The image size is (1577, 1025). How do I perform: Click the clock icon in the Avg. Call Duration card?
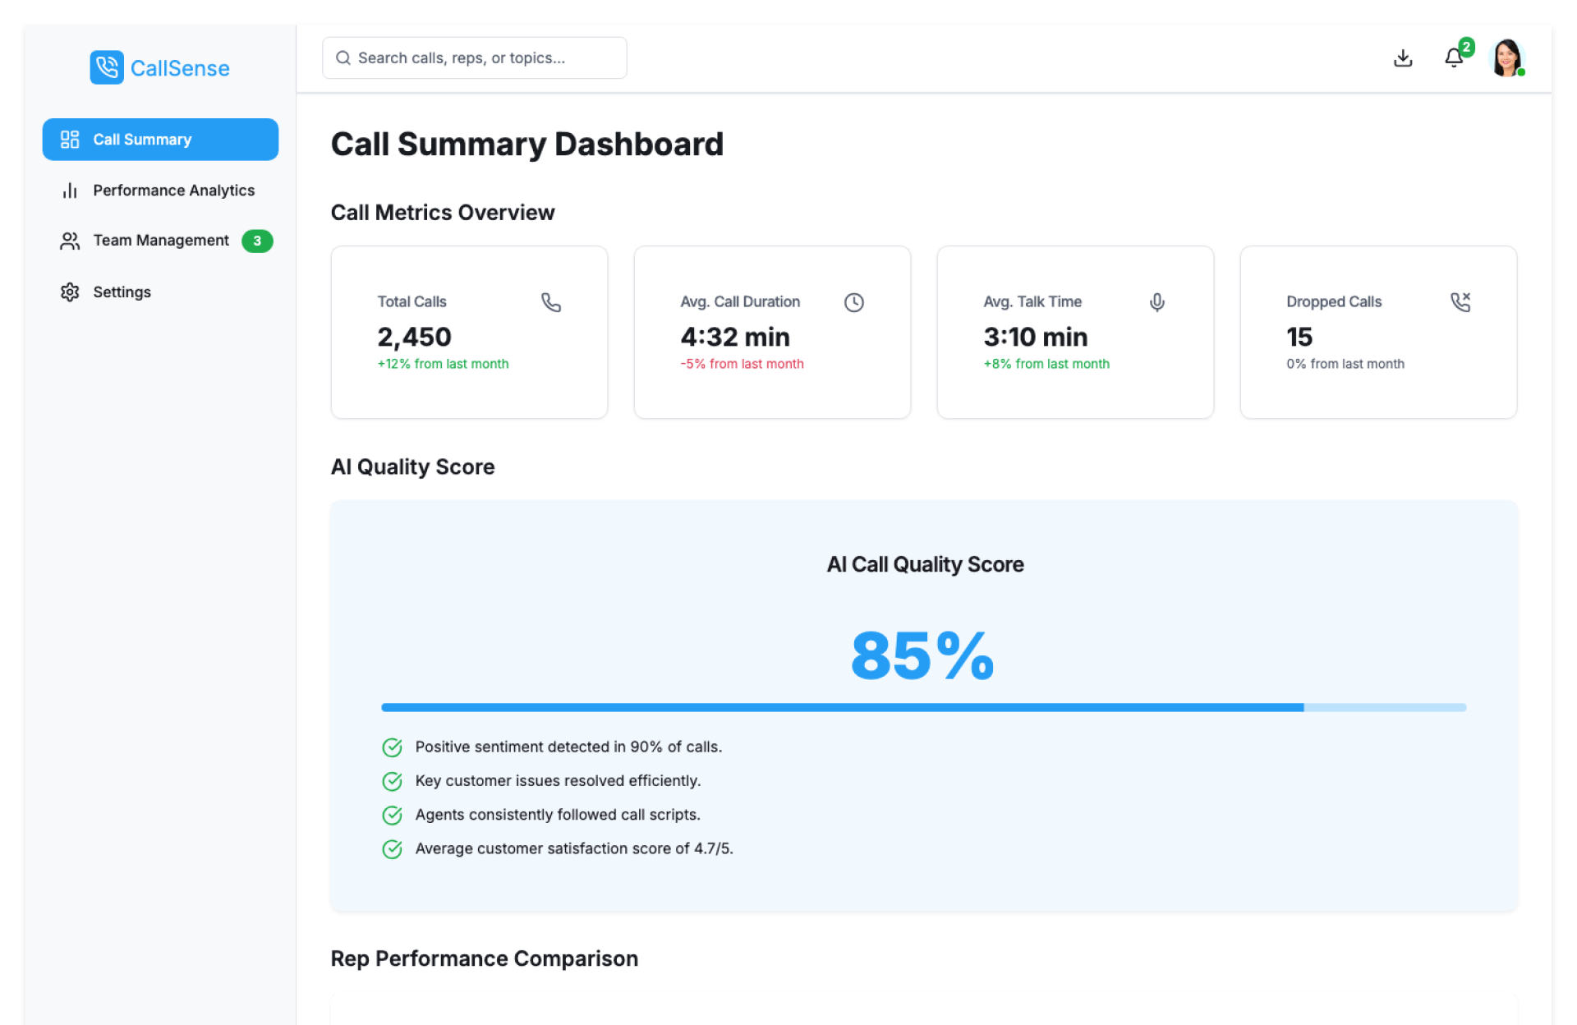pyautogui.click(x=854, y=302)
